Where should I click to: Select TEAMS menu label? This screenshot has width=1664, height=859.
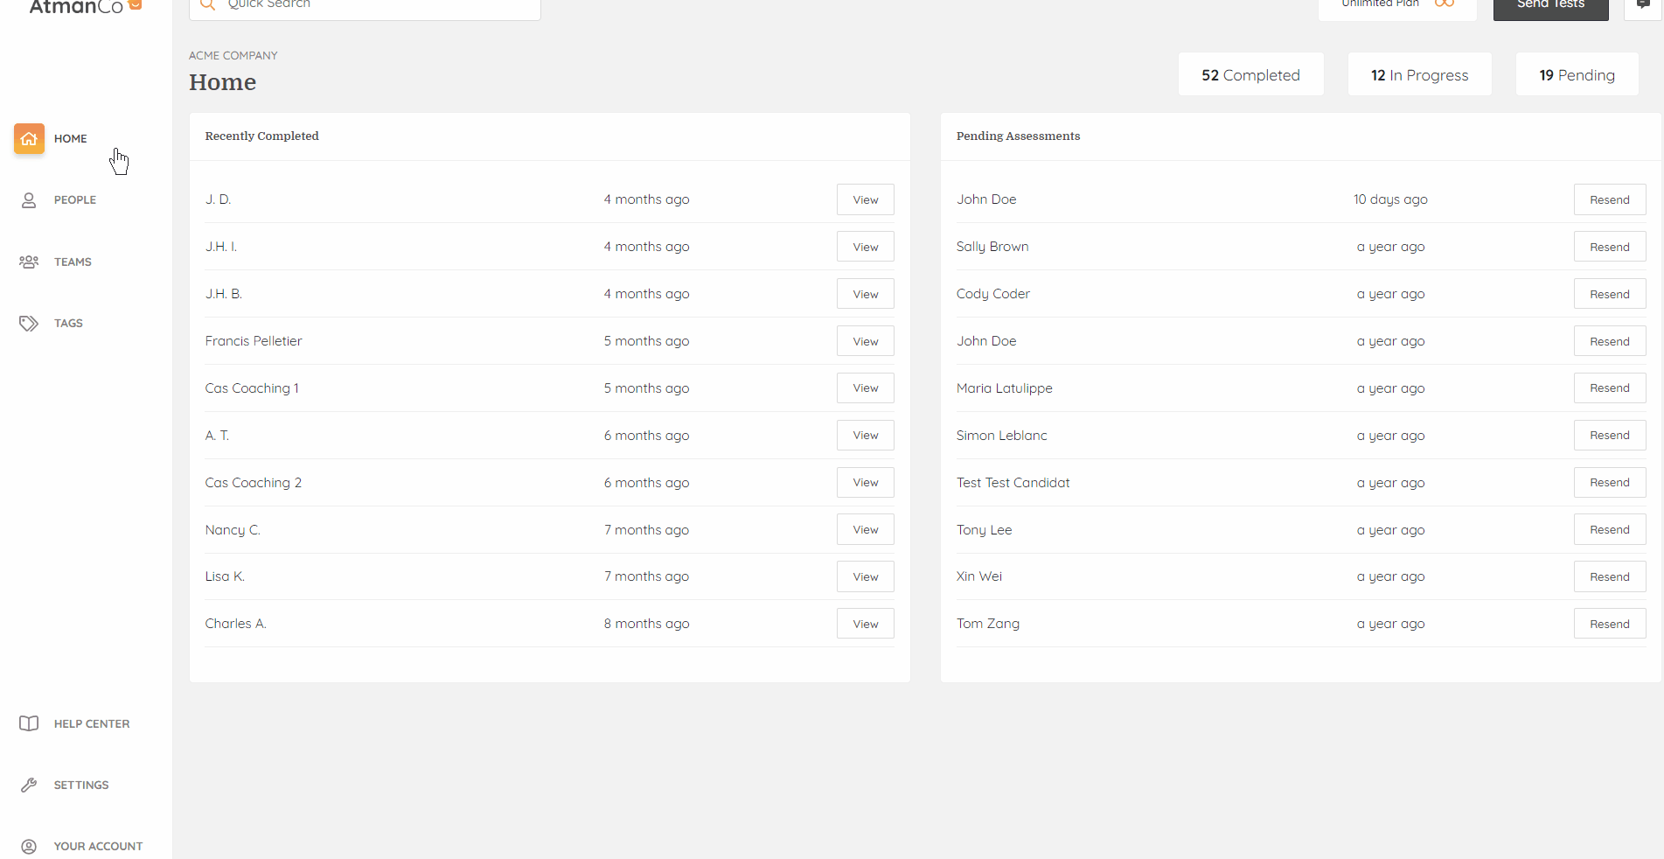pyautogui.click(x=73, y=262)
